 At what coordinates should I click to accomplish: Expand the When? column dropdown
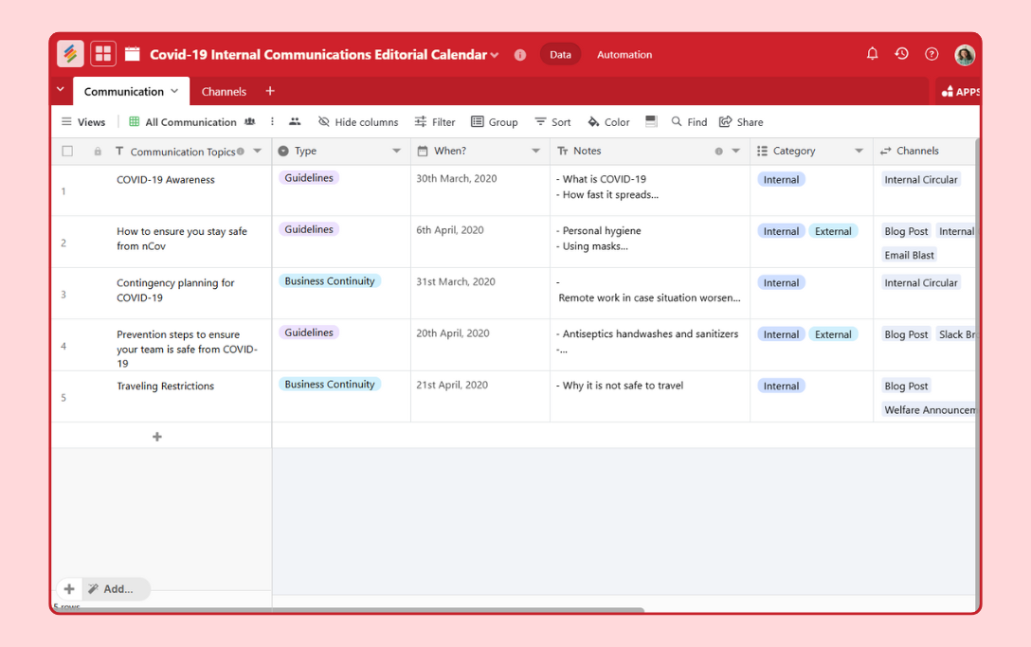[x=536, y=151]
